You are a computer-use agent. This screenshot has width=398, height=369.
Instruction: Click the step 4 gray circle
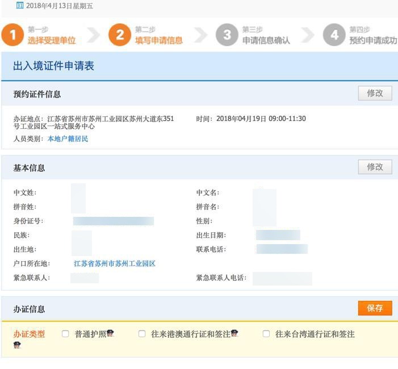(x=334, y=35)
